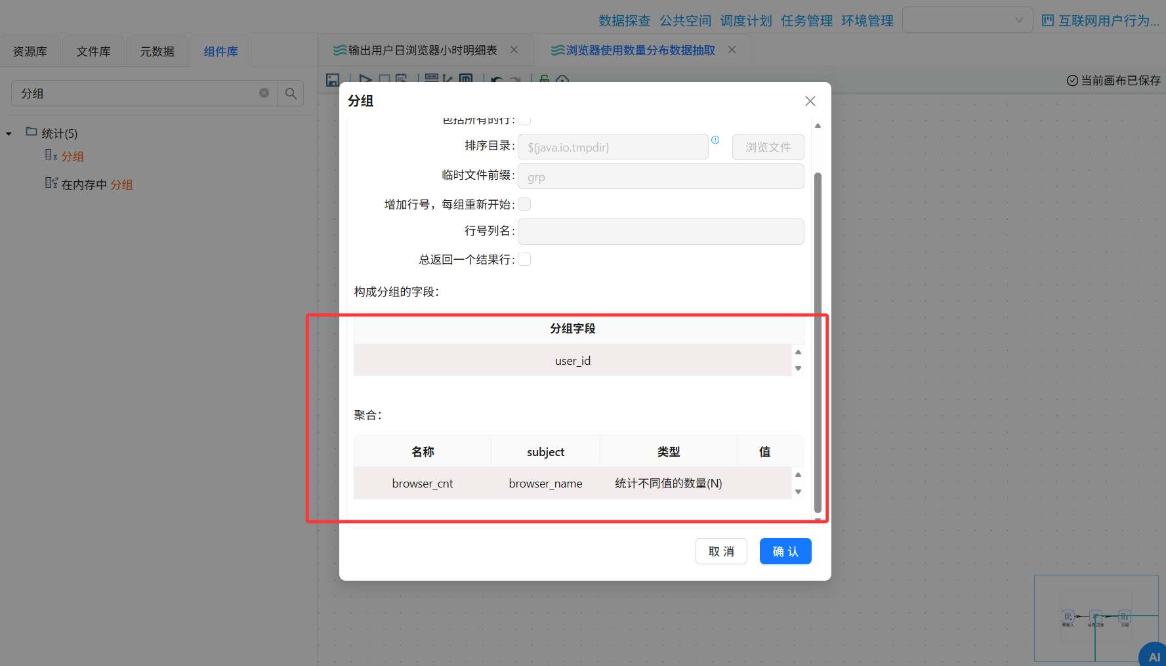Screen dimensions: 1166x666
Task: Click the 确认 button
Action: (x=785, y=551)
